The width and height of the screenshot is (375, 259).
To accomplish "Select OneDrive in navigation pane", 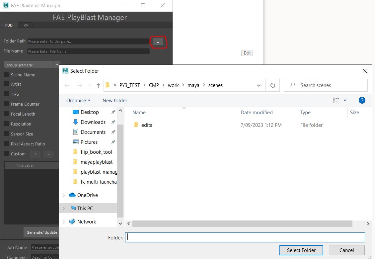I will tap(87, 195).
